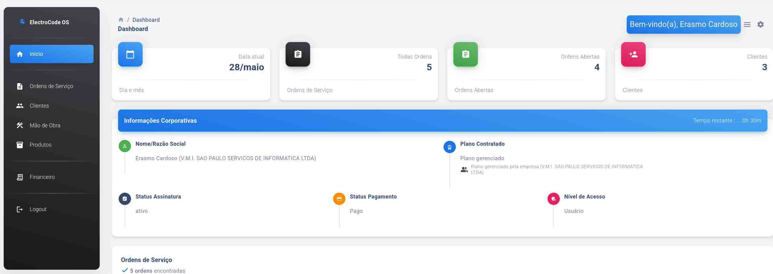Viewport: 773px width, 274px height.
Task: Click the green Ordens Abertas icon
Action: [465, 54]
